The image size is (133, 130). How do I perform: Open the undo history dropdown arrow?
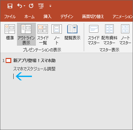pos(25,6)
